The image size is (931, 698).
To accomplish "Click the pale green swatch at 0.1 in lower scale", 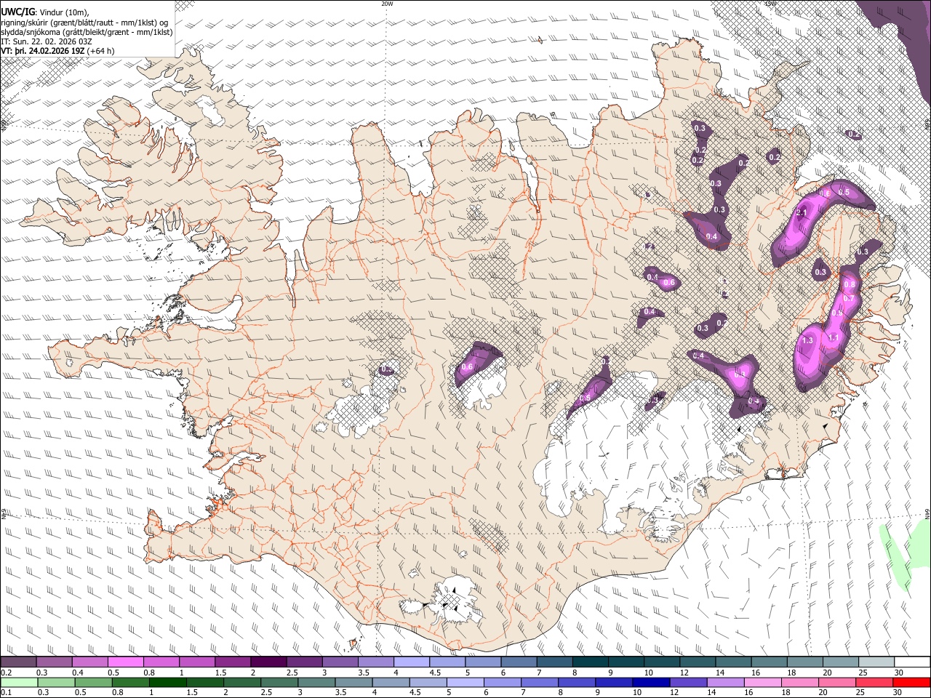I will pos(18,682).
